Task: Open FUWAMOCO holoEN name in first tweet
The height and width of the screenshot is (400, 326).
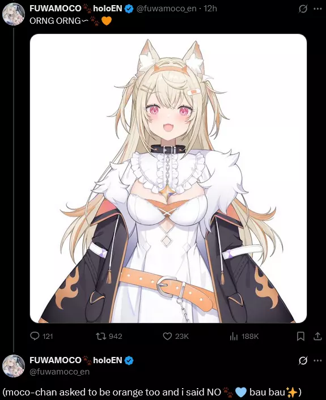Action: 76,8
